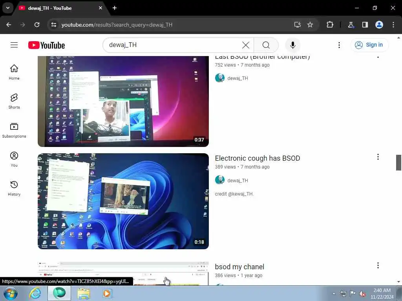402x301 pixels.
Task: View site information icon in address bar
Action: pos(53,25)
